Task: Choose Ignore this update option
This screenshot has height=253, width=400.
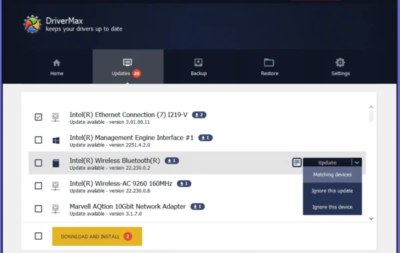Action: coord(333,191)
